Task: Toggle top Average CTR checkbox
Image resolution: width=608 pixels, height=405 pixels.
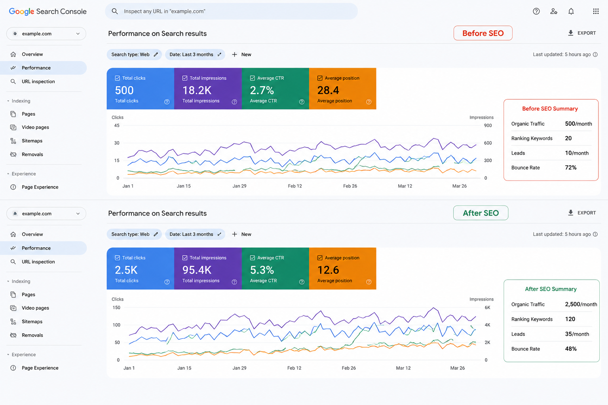Action: tap(253, 78)
